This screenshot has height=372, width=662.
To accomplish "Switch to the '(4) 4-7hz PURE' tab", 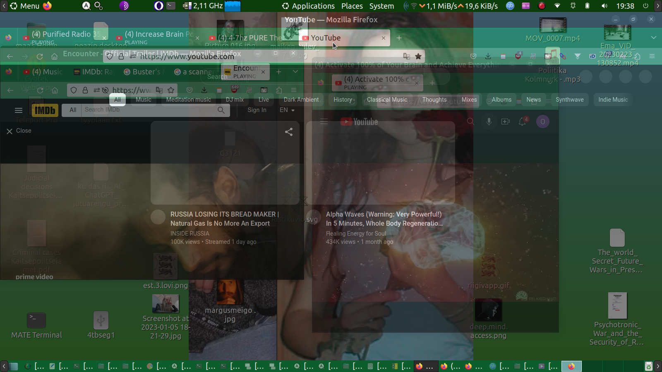I will click(250, 38).
